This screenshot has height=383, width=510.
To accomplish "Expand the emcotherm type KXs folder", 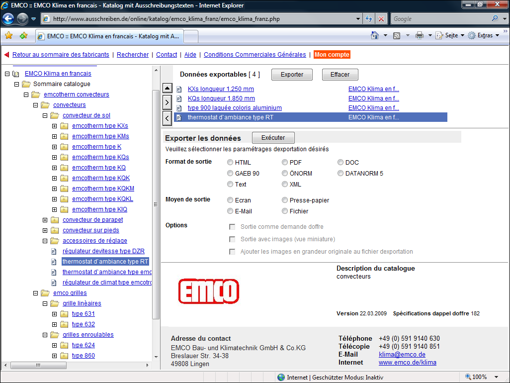I will coord(55,126).
